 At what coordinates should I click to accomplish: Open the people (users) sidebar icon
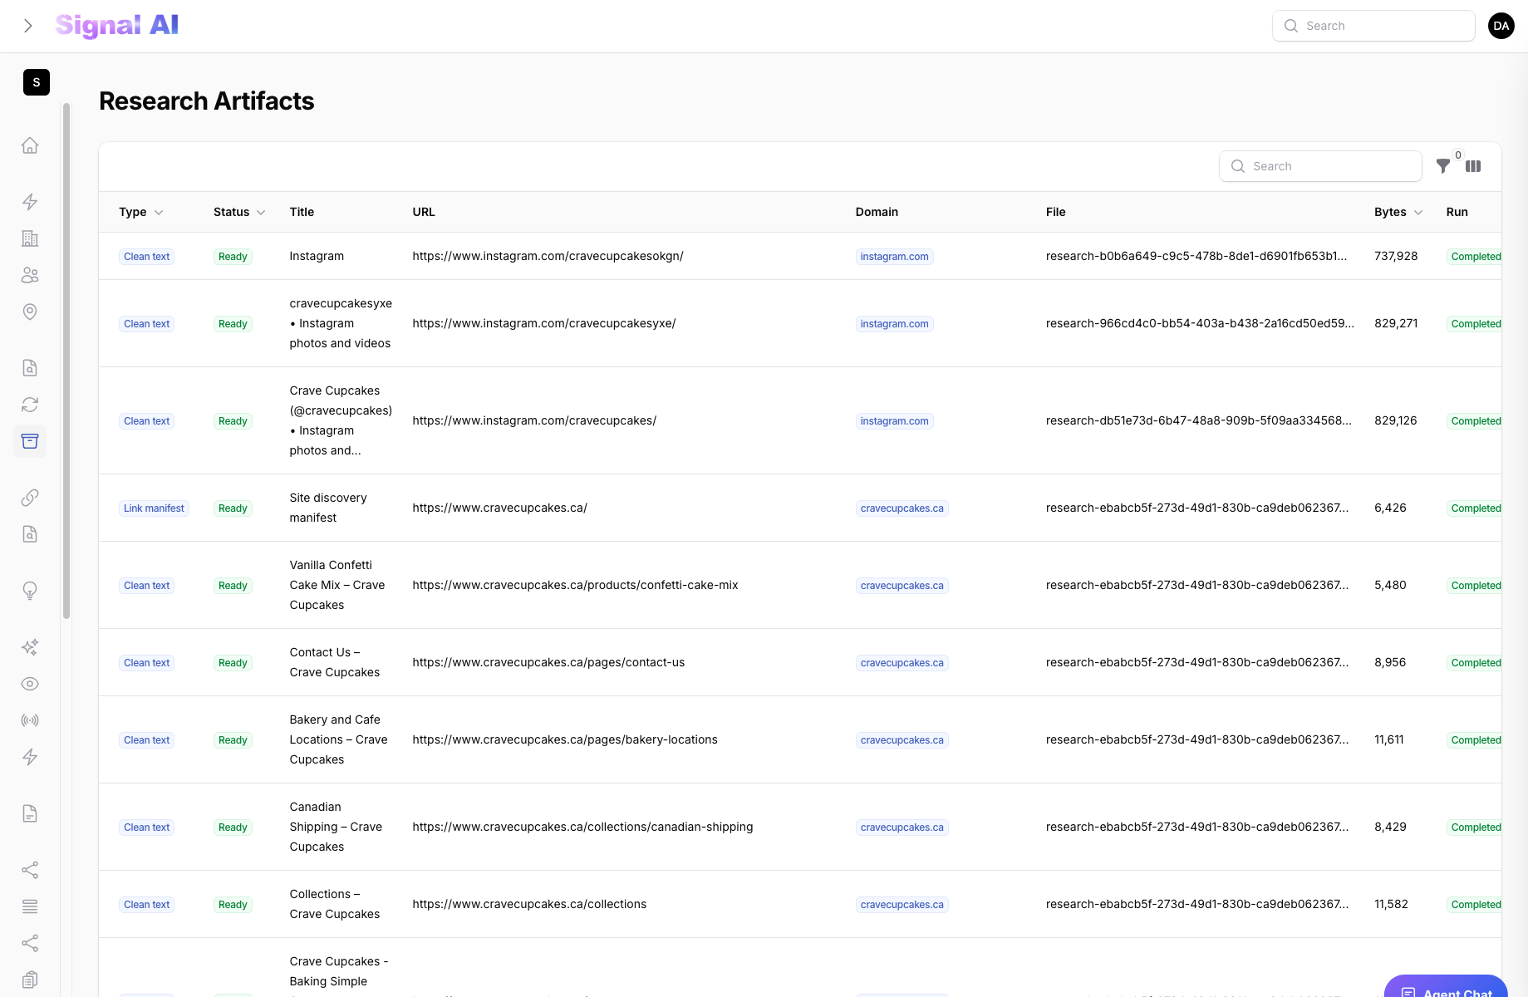30,275
